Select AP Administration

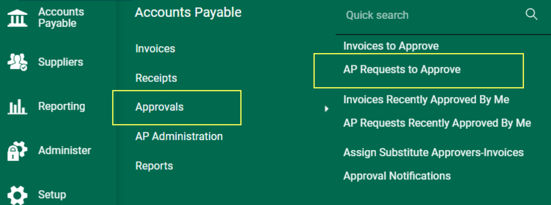179,136
